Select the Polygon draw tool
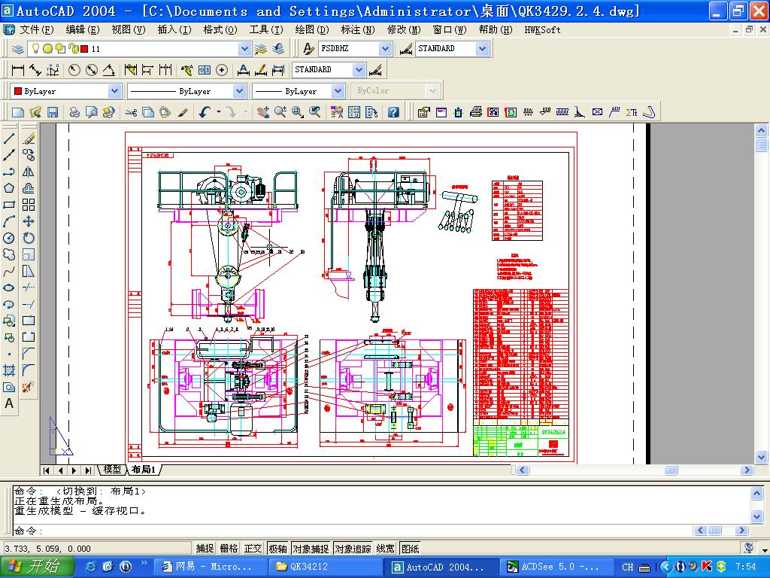Screen dimensions: 770x578 [x=9, y=188]
